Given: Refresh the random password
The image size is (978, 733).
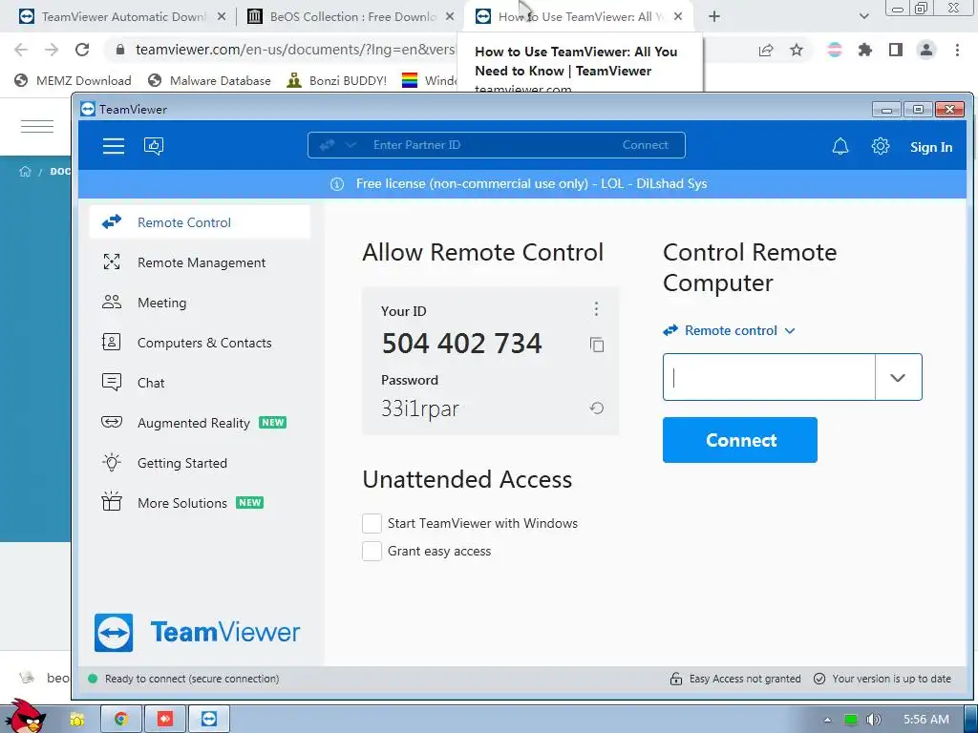Looking at the screenshot, I should click(x=596, y=408).
